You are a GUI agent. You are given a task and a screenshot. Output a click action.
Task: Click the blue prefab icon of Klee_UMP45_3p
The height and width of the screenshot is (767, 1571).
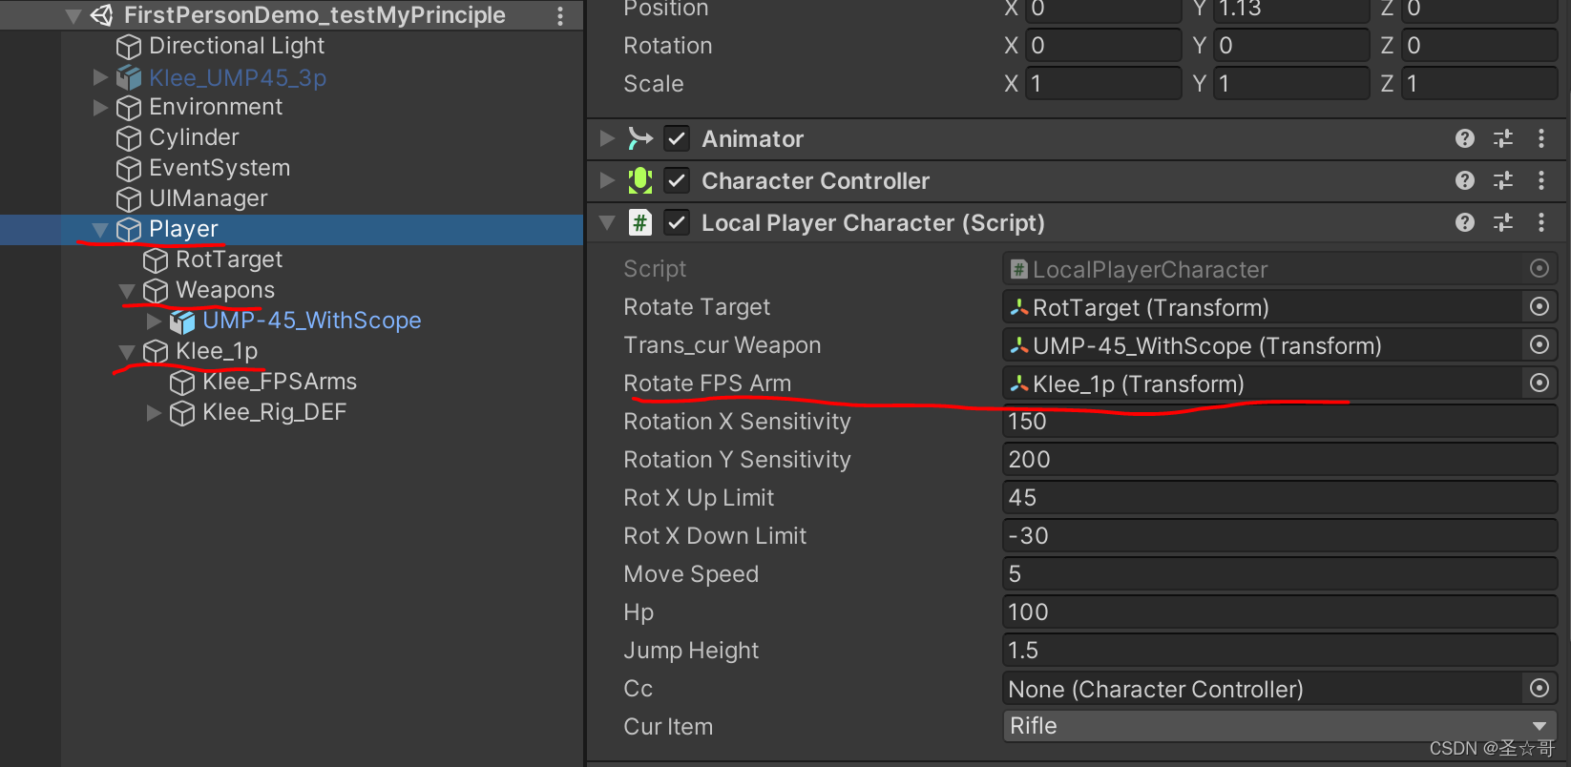(x=128, y=77)
